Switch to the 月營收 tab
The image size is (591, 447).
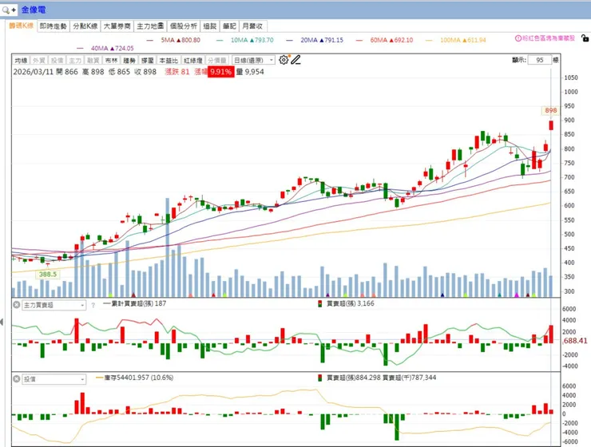pyautogui.click(x=252, y=26)
